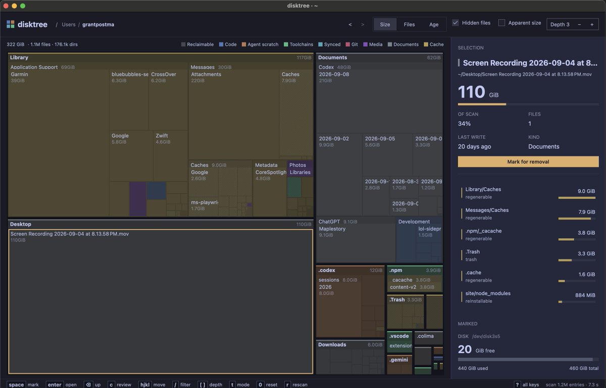Enable the Apparent size checkbox
The height and width of the screenshot is (388, 606).
501,23
